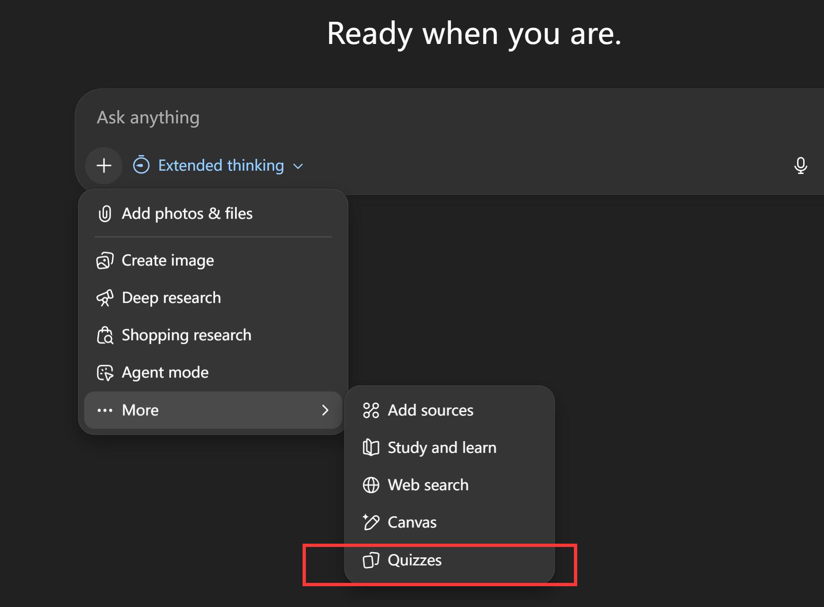Click the Agent mode cursor icon
824x607 pixels.
click(105, 373)
